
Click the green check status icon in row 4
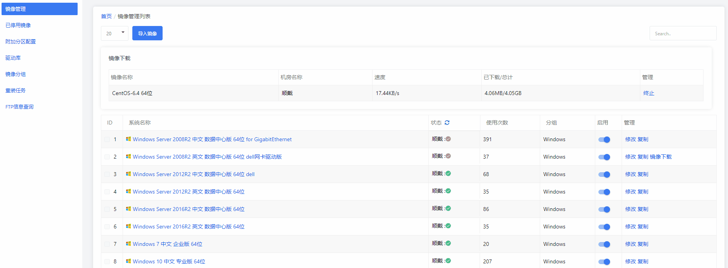[448, 191]
